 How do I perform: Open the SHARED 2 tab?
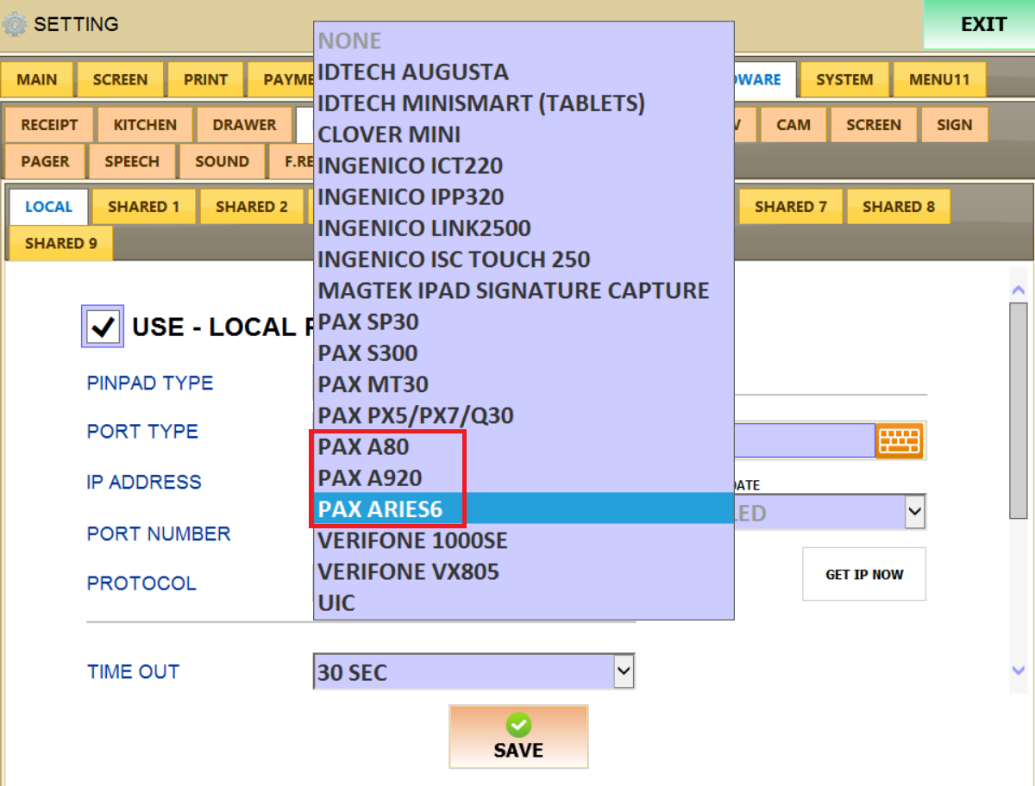[x=252, y=207]
